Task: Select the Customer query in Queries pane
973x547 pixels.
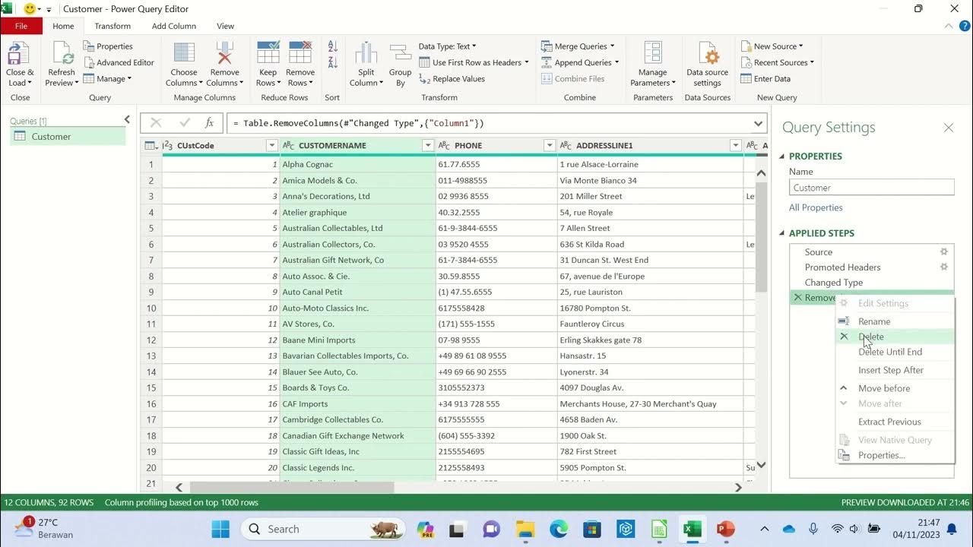Action: [68, 137]
